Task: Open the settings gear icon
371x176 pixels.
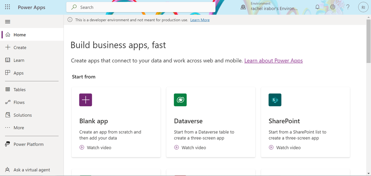Action: tap(333, 7)
